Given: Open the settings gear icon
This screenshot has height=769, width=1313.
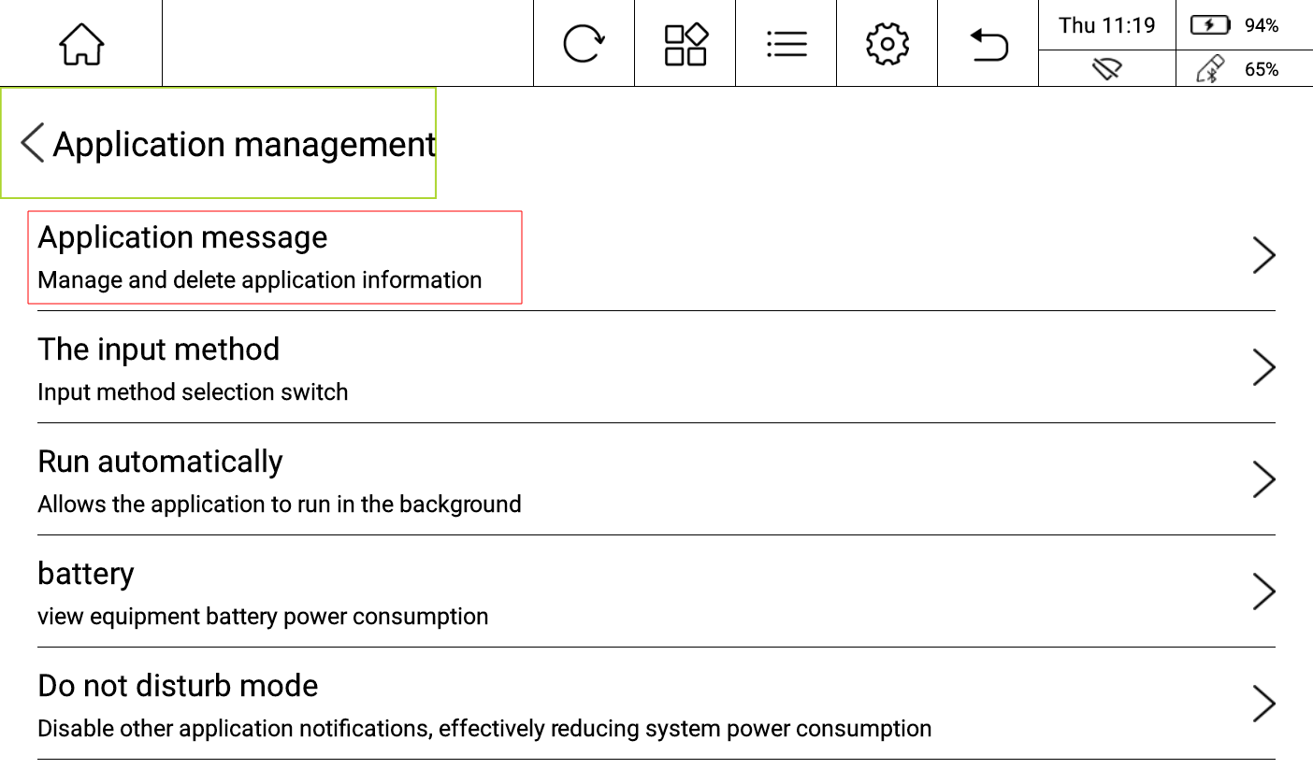Looking at the screenshot, I should coord(887,44).
